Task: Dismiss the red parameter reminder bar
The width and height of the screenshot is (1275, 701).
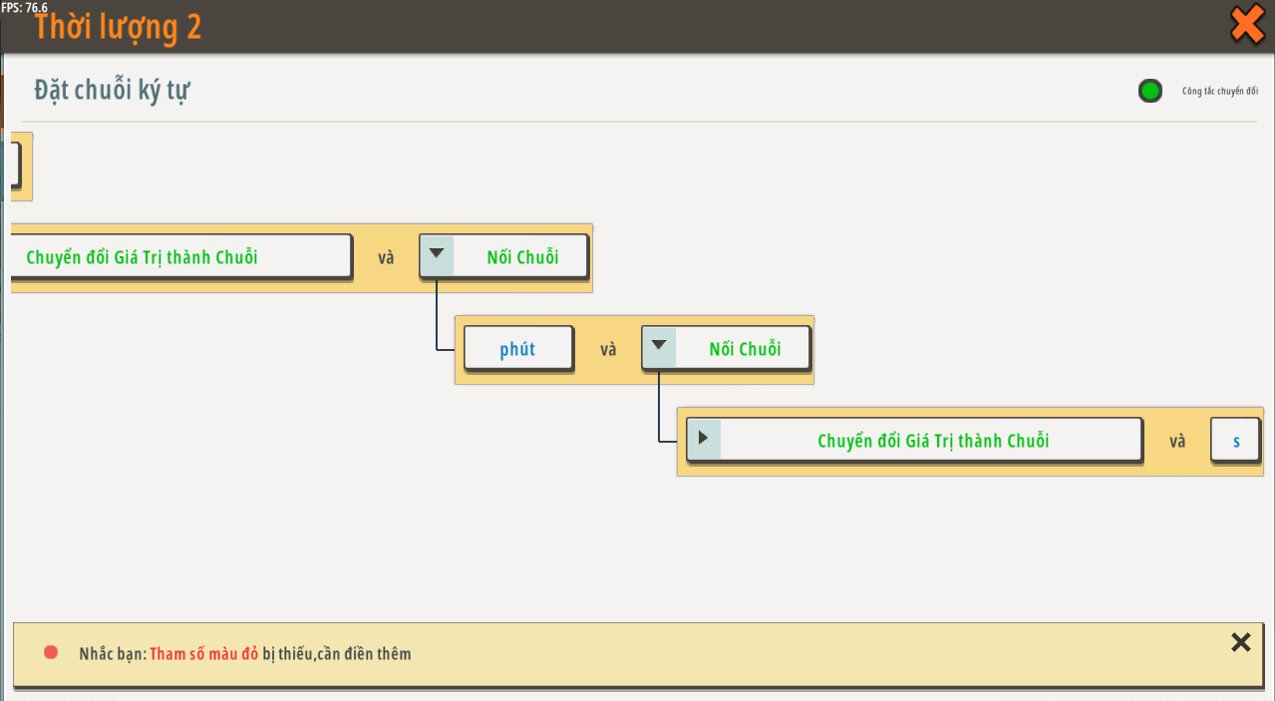Action: point(1240,642)
